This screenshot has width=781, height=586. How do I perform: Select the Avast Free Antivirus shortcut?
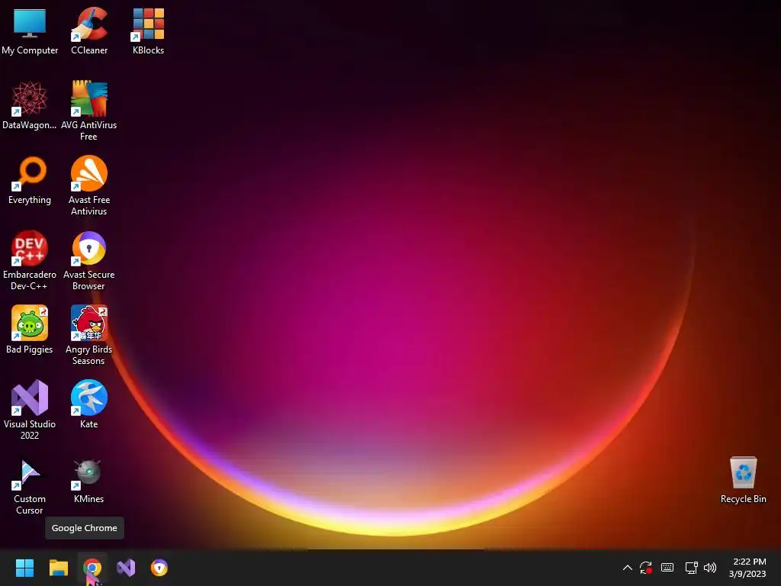[89, 185]
